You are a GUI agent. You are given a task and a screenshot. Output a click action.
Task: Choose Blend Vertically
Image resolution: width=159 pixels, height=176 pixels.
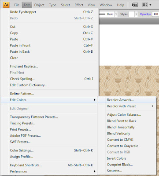point(127,133)
